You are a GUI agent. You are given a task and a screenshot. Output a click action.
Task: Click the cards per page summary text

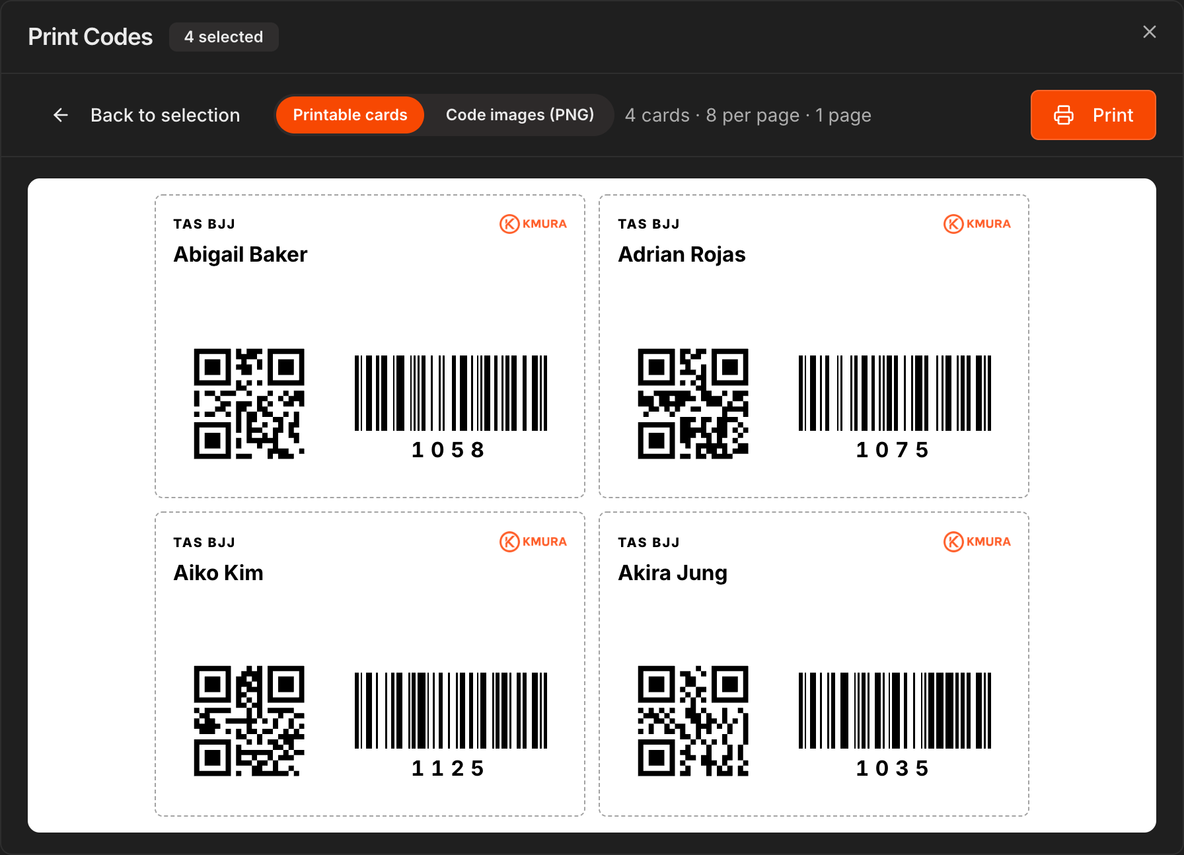pos(748,116)
